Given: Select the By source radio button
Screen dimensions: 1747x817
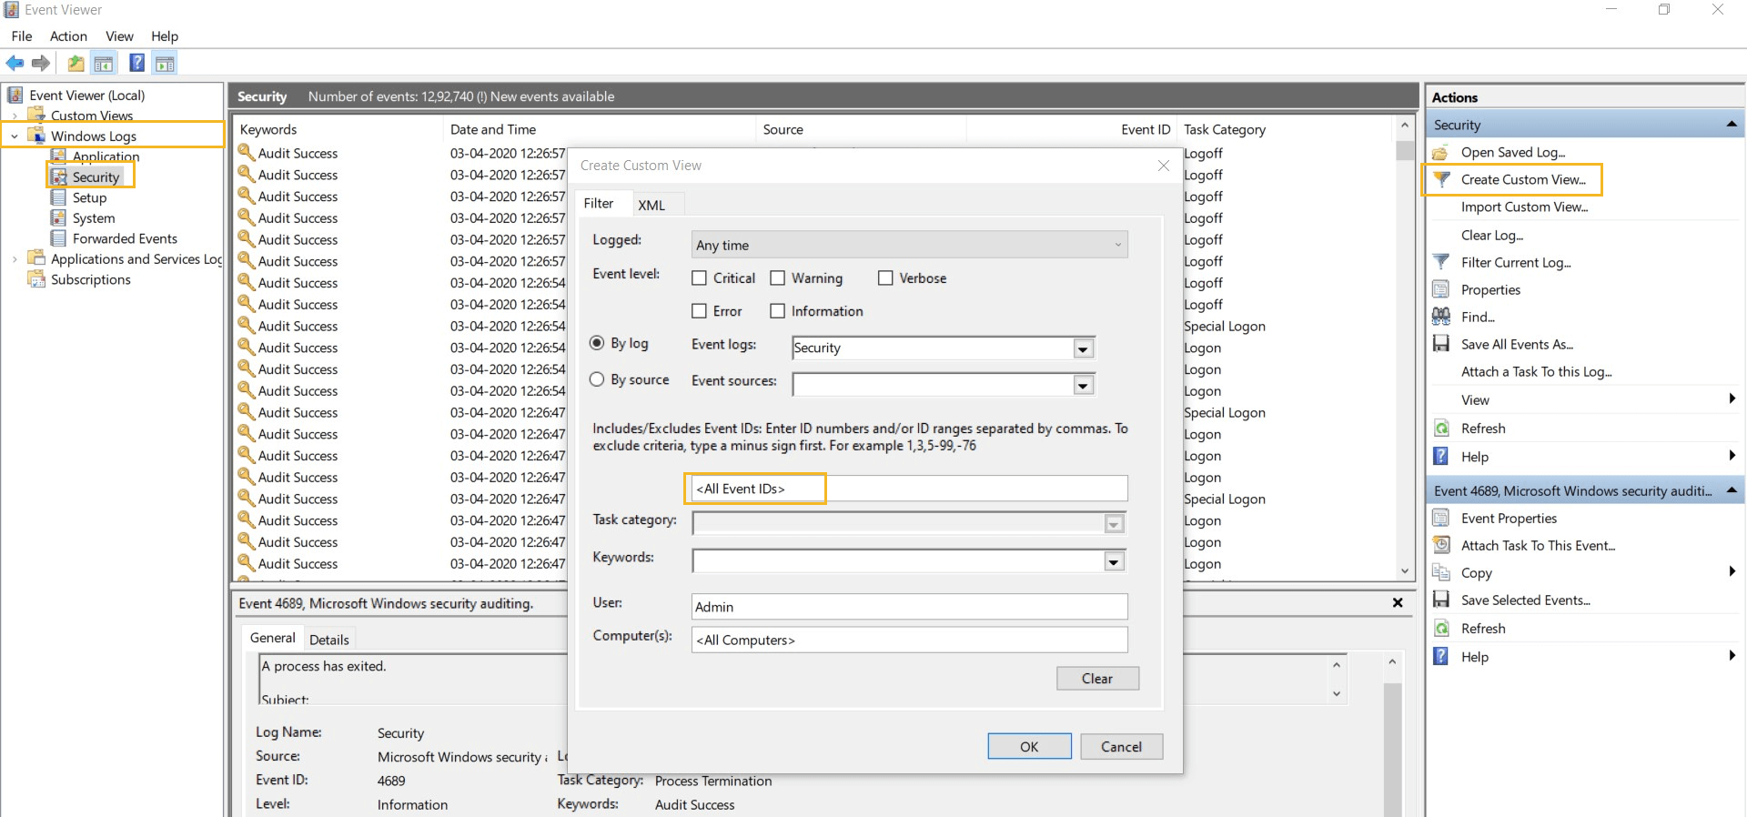Looking at the screenshot, I should pyautogui.click(x=597, y=379).
